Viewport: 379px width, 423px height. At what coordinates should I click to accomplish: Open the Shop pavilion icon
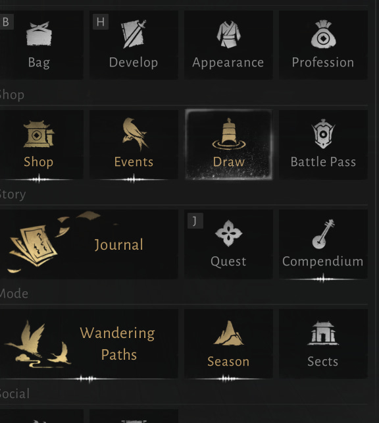(39, 134)
